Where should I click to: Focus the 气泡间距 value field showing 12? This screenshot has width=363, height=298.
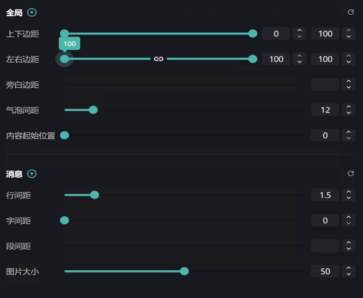pos(325,110)
